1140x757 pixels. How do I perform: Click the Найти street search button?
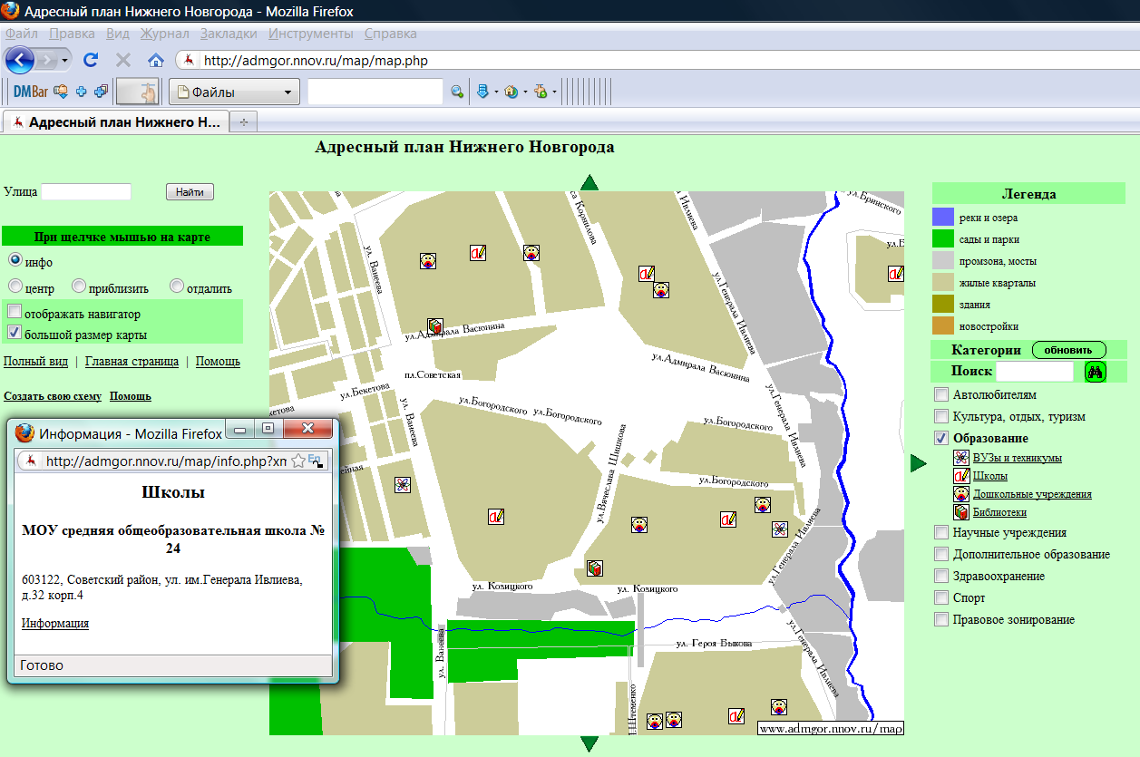(190, 191)
